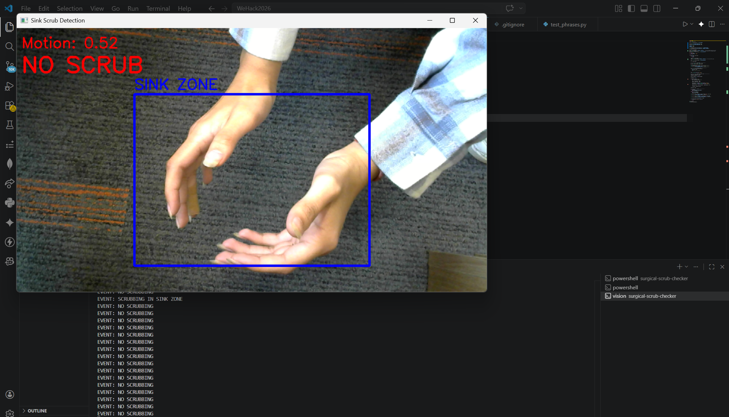
Task: Toggle the primary side bar layout button
Action: tap(631, 8)
